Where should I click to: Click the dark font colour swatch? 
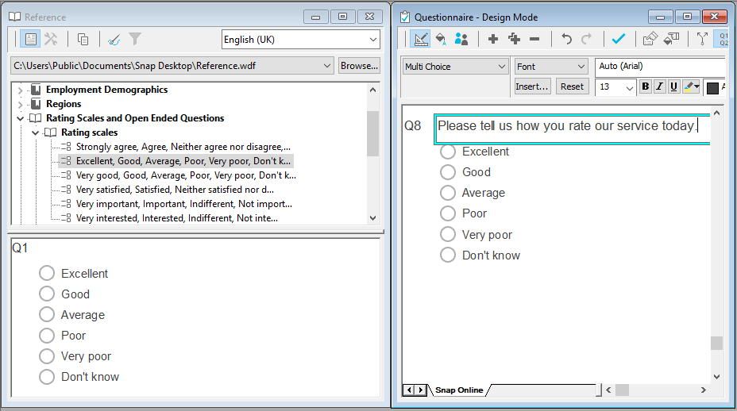tap(712, 87)
